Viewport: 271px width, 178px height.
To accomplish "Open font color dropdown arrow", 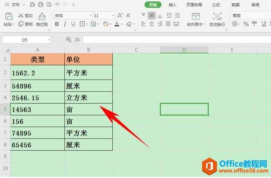I will click(x=122, y=24).
